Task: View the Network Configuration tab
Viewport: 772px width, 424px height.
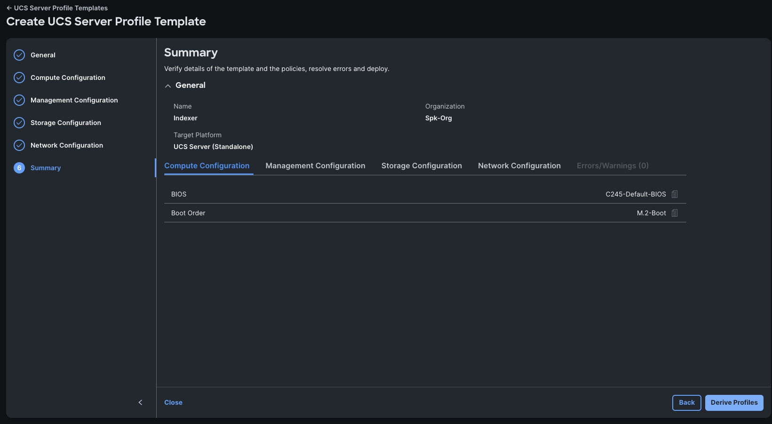Action: 519,165
